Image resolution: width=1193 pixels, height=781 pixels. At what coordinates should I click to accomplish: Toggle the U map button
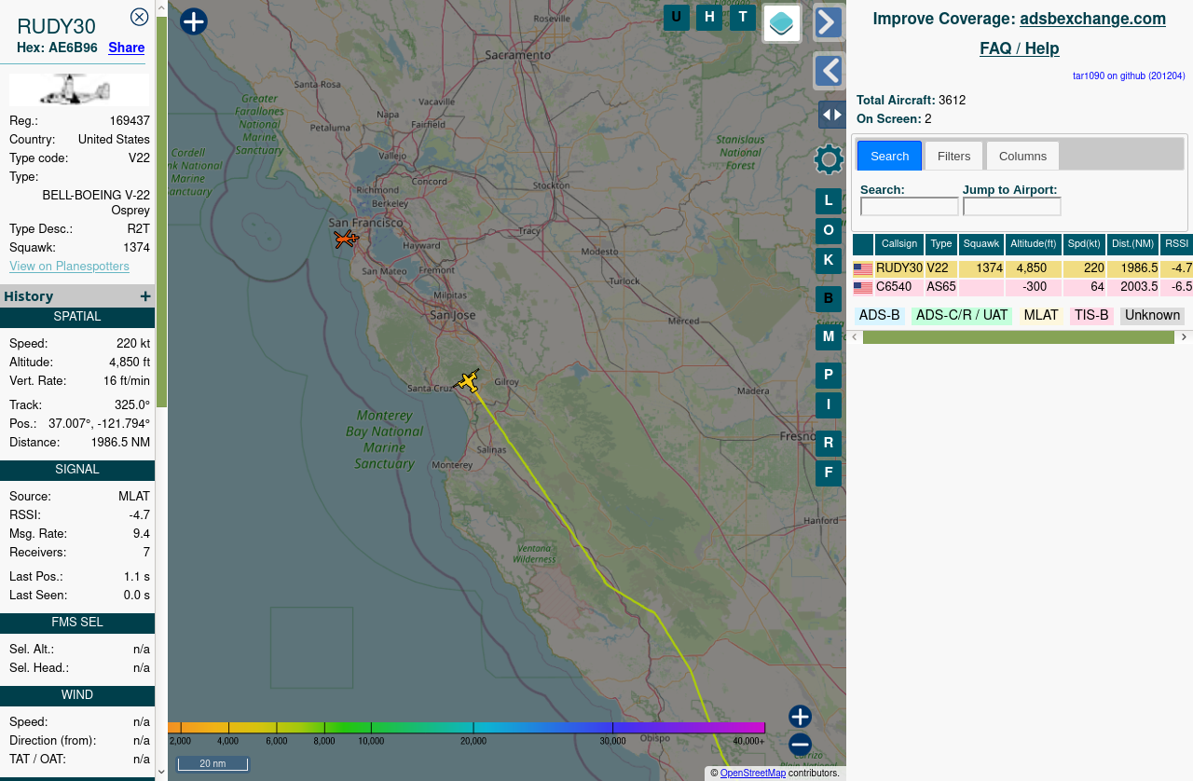coord(677,18)
